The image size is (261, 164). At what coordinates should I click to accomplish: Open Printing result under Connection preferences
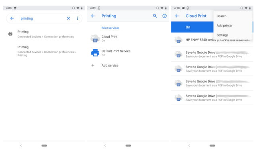click(x=44, y=34)
